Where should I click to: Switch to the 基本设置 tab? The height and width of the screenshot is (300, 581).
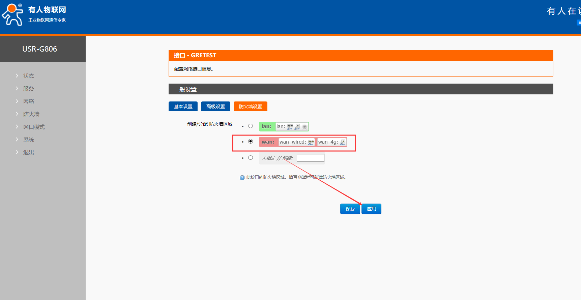183,107
